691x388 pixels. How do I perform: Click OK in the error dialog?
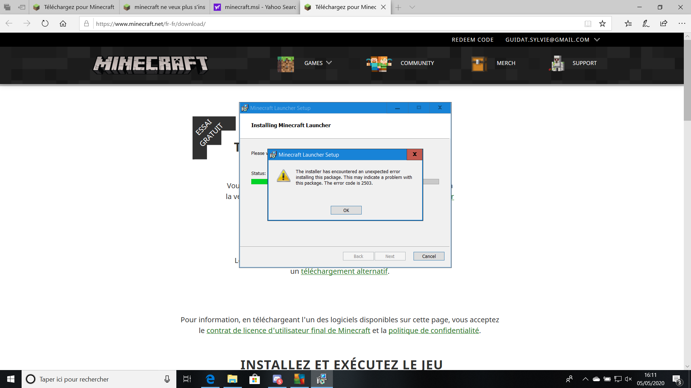point(346,210)
